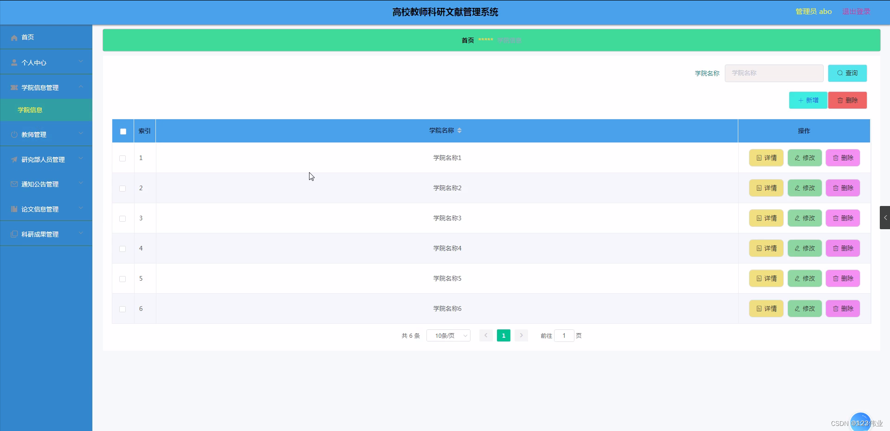Viewport: 890px width, 431px height.
Task: Click the book icon beside 论文信息管理
Action: pyautogui.click(x=14, y=209)
